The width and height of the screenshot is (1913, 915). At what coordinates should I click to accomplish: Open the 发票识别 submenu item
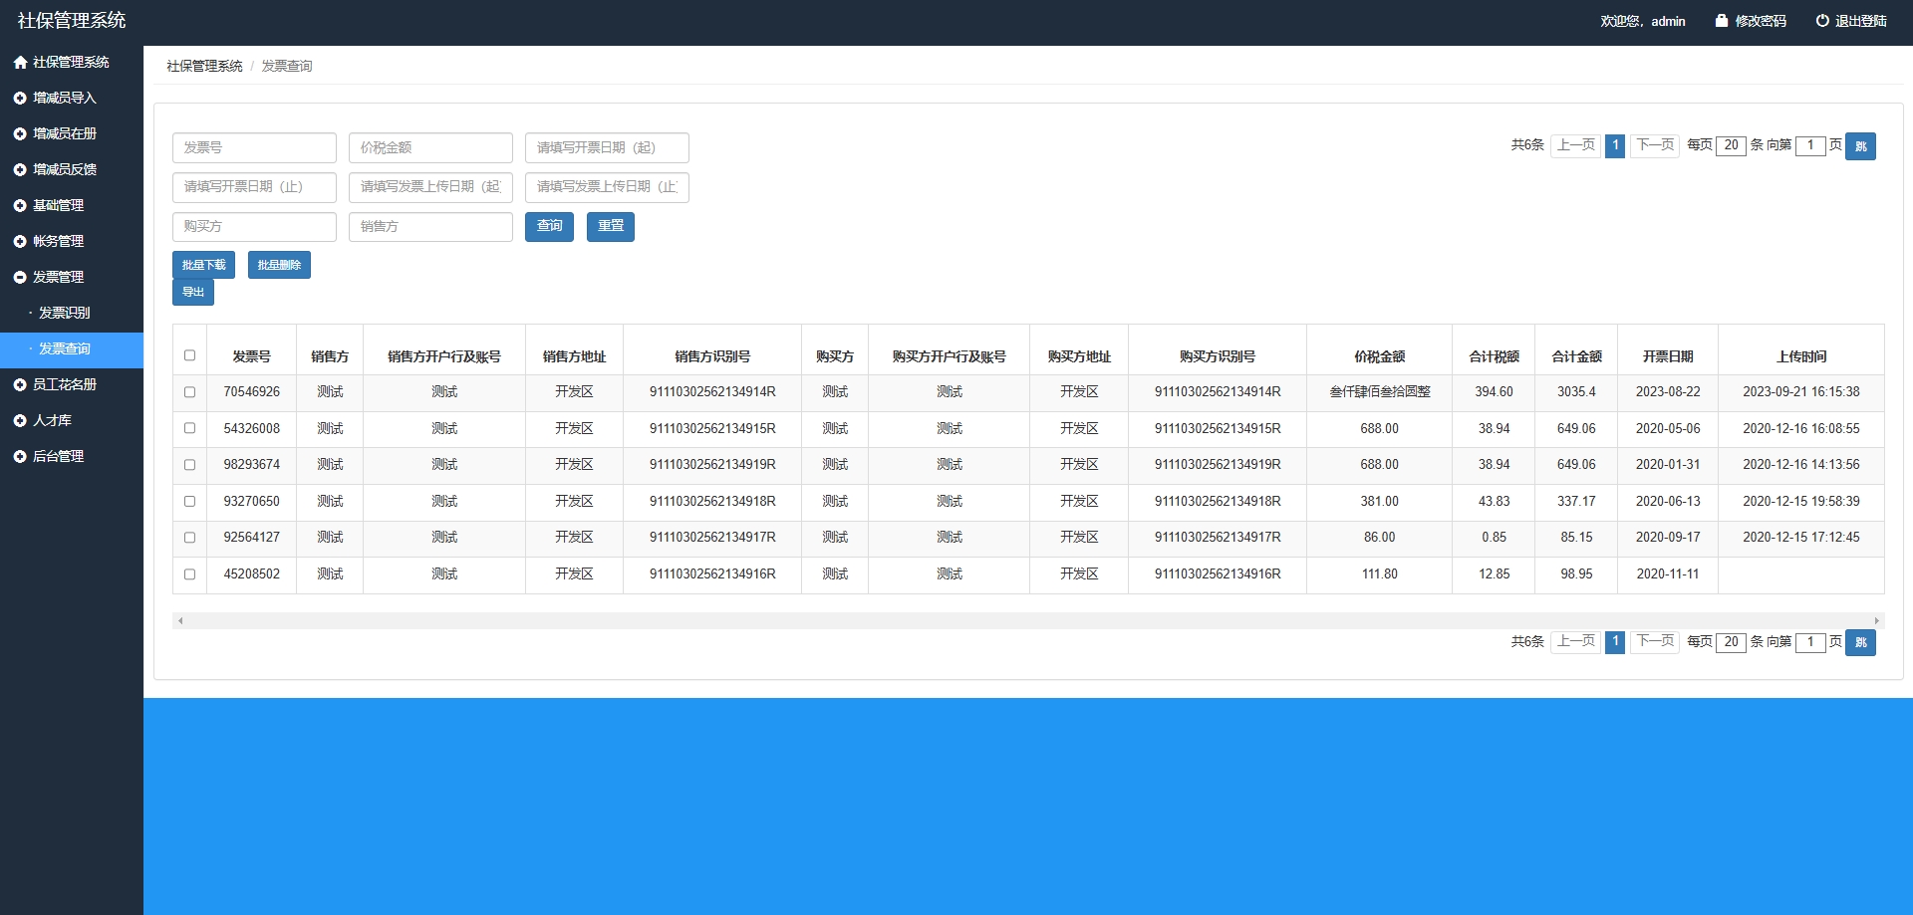coord(72,313)
